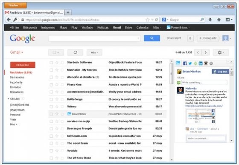Show older messages with right arrow
This screenshot has width=239, height=165.
(205, 52)
